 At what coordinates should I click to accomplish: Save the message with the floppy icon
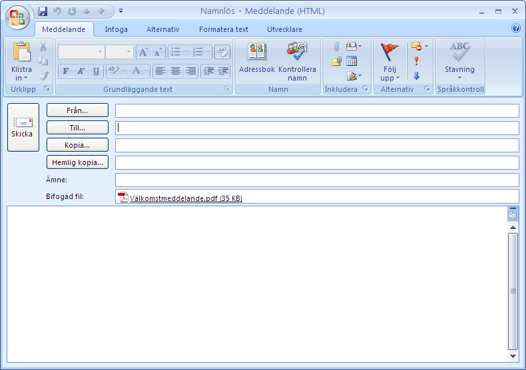[x=43, y=11]
